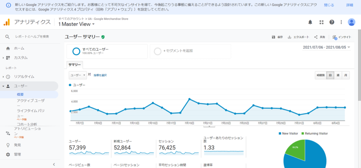The height and width of the screenshot is (168, 361).
Task: Click the リアルタイム clock icon
Action: click(8, 77)
